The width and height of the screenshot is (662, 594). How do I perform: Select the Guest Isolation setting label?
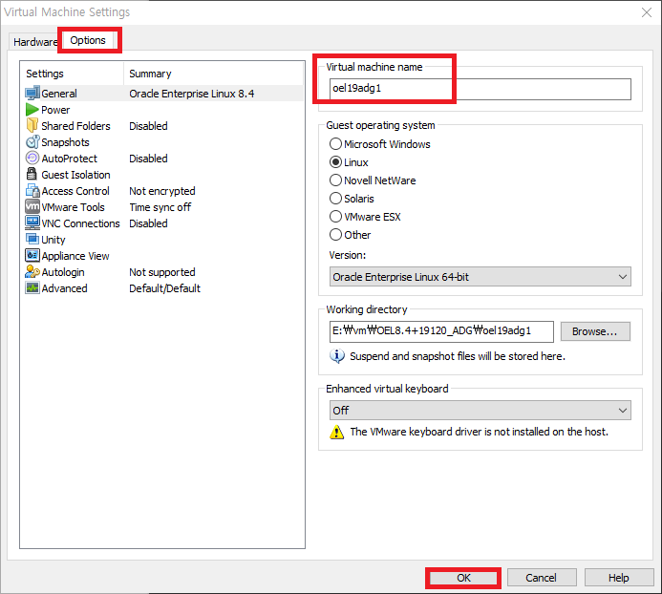pyautogui.click(x=75, y=175)
